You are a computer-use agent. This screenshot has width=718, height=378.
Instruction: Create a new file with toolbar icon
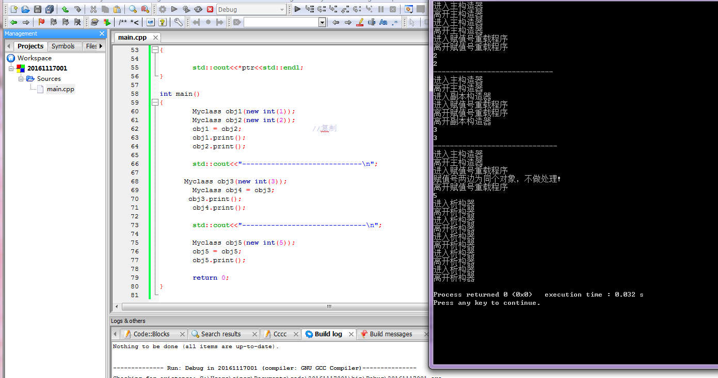pyautogui.click(x=14, y=9)
